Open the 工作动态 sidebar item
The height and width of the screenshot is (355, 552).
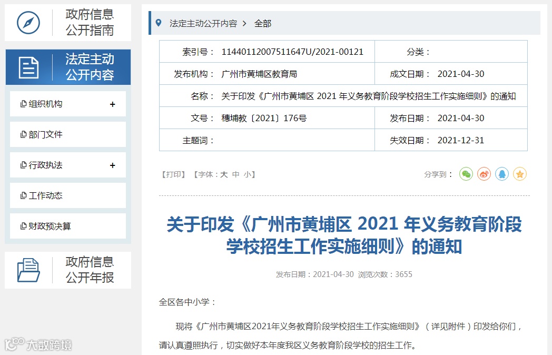(x=68, y=195)
